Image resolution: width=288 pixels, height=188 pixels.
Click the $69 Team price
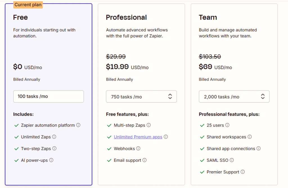click(x=205, y=67)
